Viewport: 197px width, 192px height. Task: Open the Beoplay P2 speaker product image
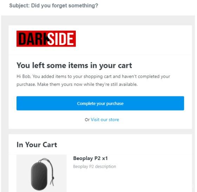click(x=41, y=173)
